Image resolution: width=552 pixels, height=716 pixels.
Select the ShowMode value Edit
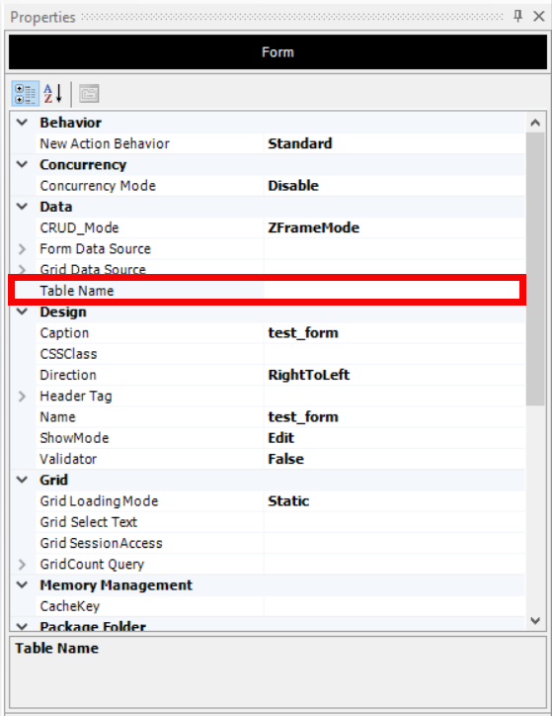click(280, 438)
